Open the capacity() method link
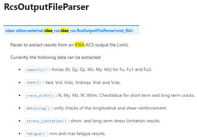This screenshot has width=197, height=140. (x=37, y=70)
